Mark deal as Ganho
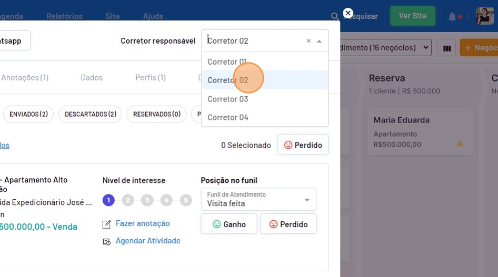498x277 pixels. 229,224
